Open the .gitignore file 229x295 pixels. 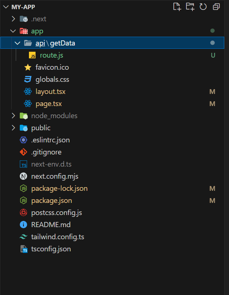(x=46, y=152)
